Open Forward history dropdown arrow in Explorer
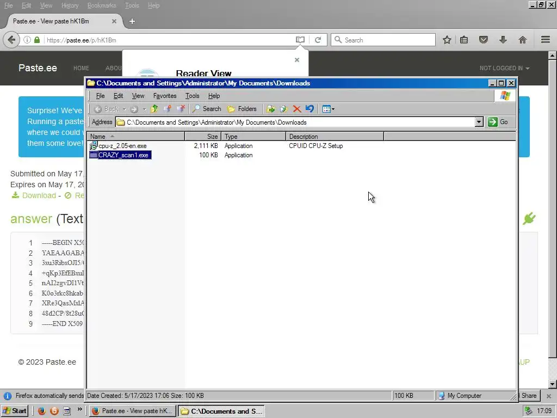Viewport: 557px width, 418px height. pos(144,109)
